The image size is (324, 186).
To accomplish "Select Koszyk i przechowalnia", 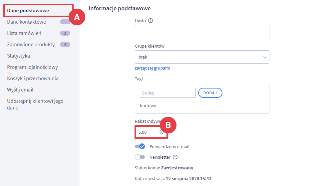I will [x=33, y=79].
